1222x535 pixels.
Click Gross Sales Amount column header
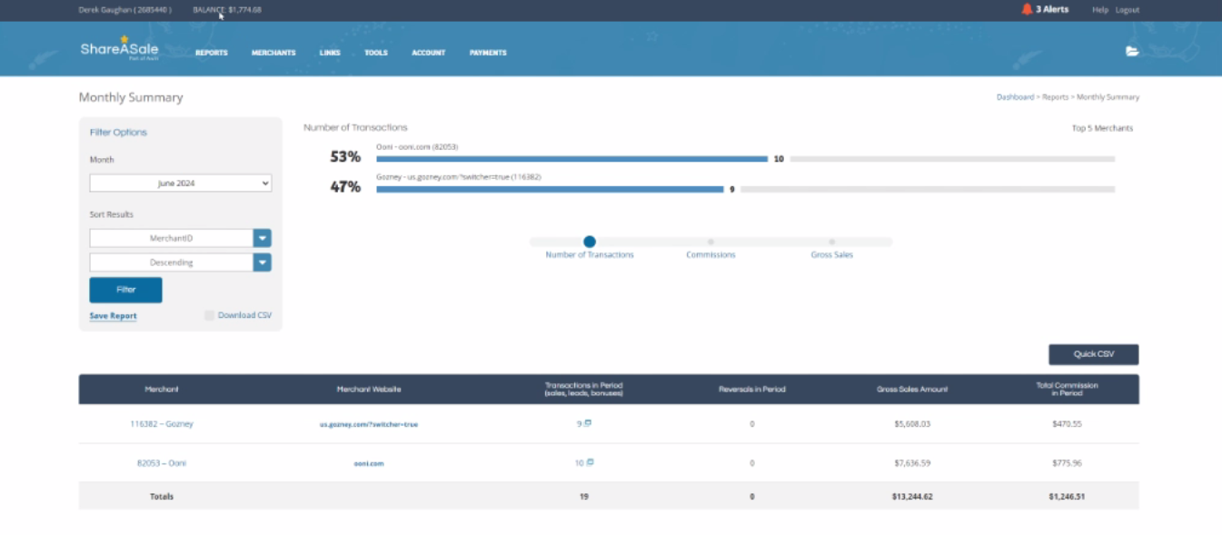coord(912,389)
